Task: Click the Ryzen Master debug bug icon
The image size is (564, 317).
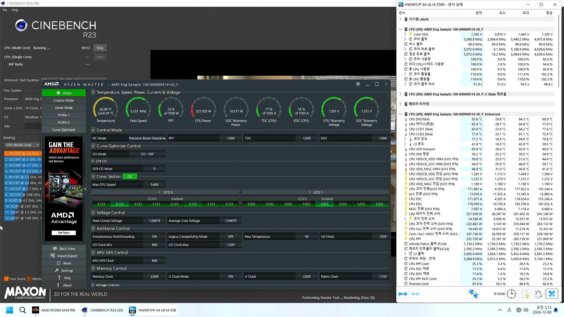Action: (358, 84)
